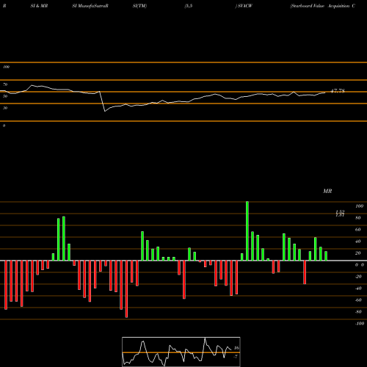Screen dimensions: 367x367
Task: Click the value 16 in mini chart
Action: click(236, 348)
